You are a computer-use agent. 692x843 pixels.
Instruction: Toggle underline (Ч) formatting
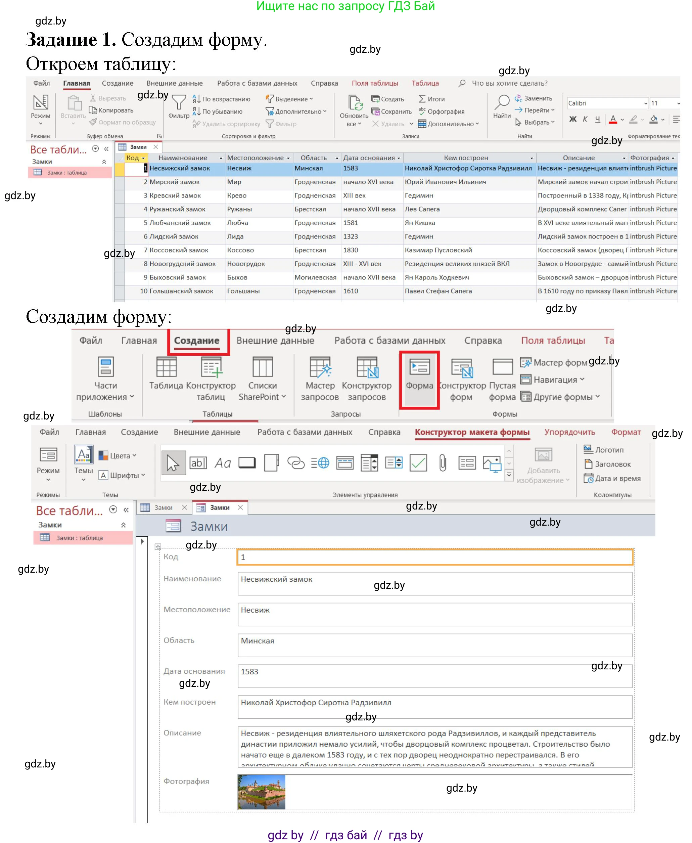[x=597, y=119]
